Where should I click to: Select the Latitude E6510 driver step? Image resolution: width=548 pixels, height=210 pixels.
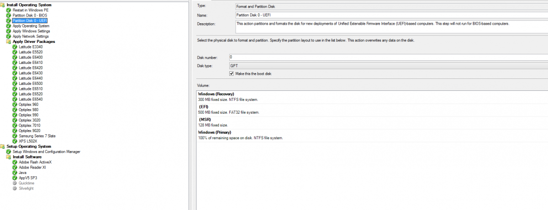point(31,89)
